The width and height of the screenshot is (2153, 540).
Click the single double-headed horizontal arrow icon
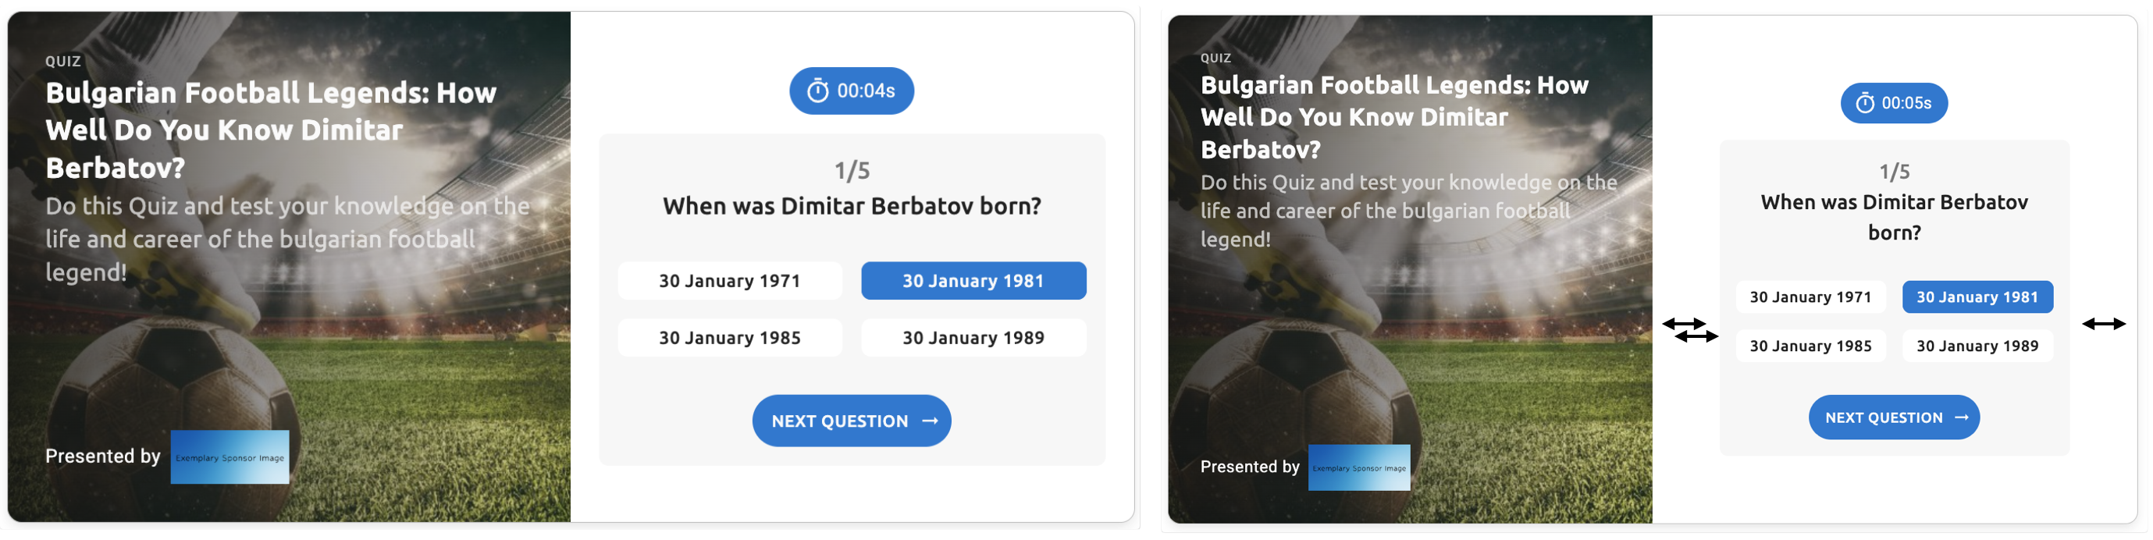pyautogui.click(x=2103, y=324)
